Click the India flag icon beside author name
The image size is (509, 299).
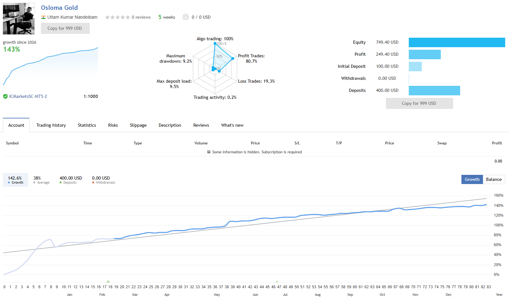43,17
